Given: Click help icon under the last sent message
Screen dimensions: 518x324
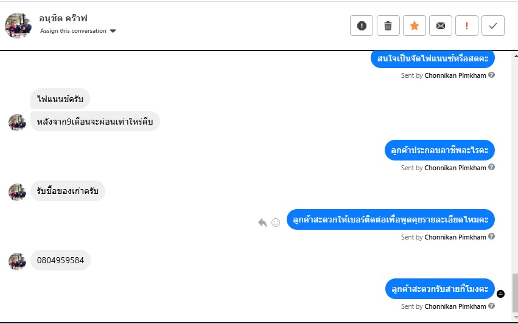Looking at the screenshot, I should [x=491, y=306].
